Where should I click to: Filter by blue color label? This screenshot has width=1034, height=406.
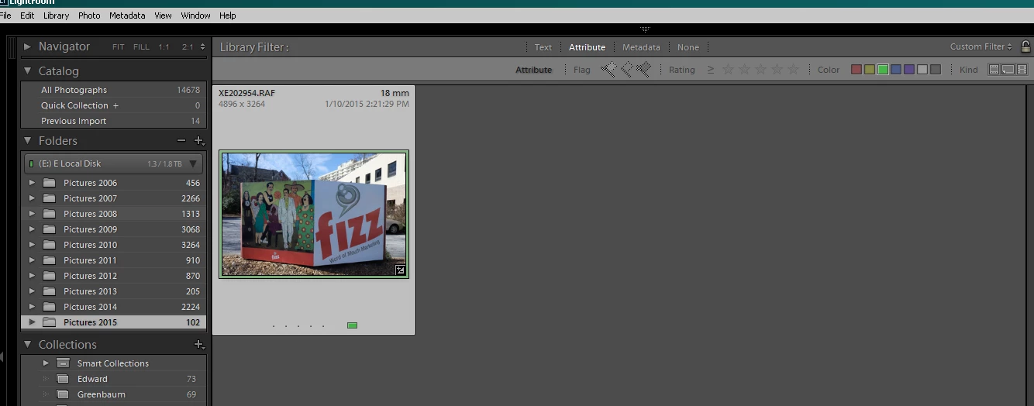coord(896,70)
